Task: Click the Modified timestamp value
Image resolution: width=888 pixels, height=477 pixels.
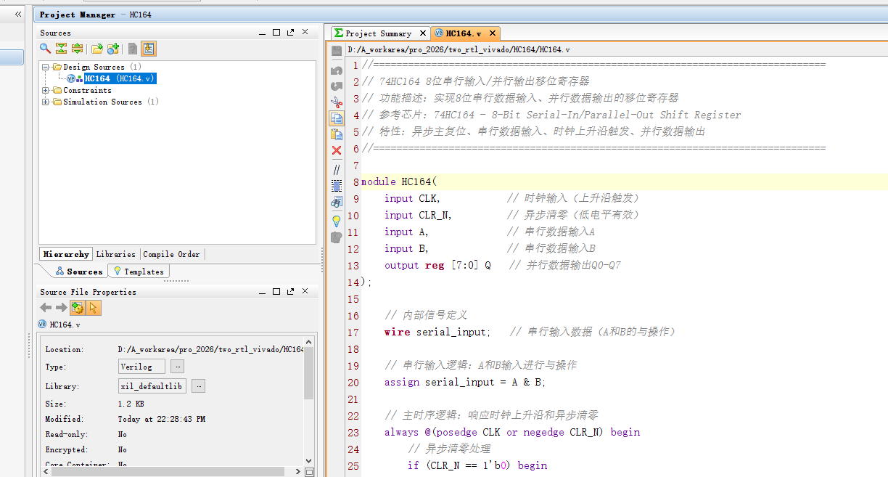Action: click(x=162, y=419)
